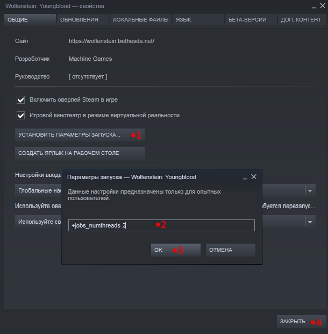Click the launch options text field
Screen dimensions: 328x334
[161, 225]
